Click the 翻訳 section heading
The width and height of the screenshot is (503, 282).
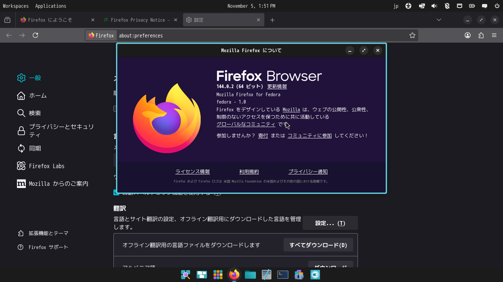coord(120,208)
